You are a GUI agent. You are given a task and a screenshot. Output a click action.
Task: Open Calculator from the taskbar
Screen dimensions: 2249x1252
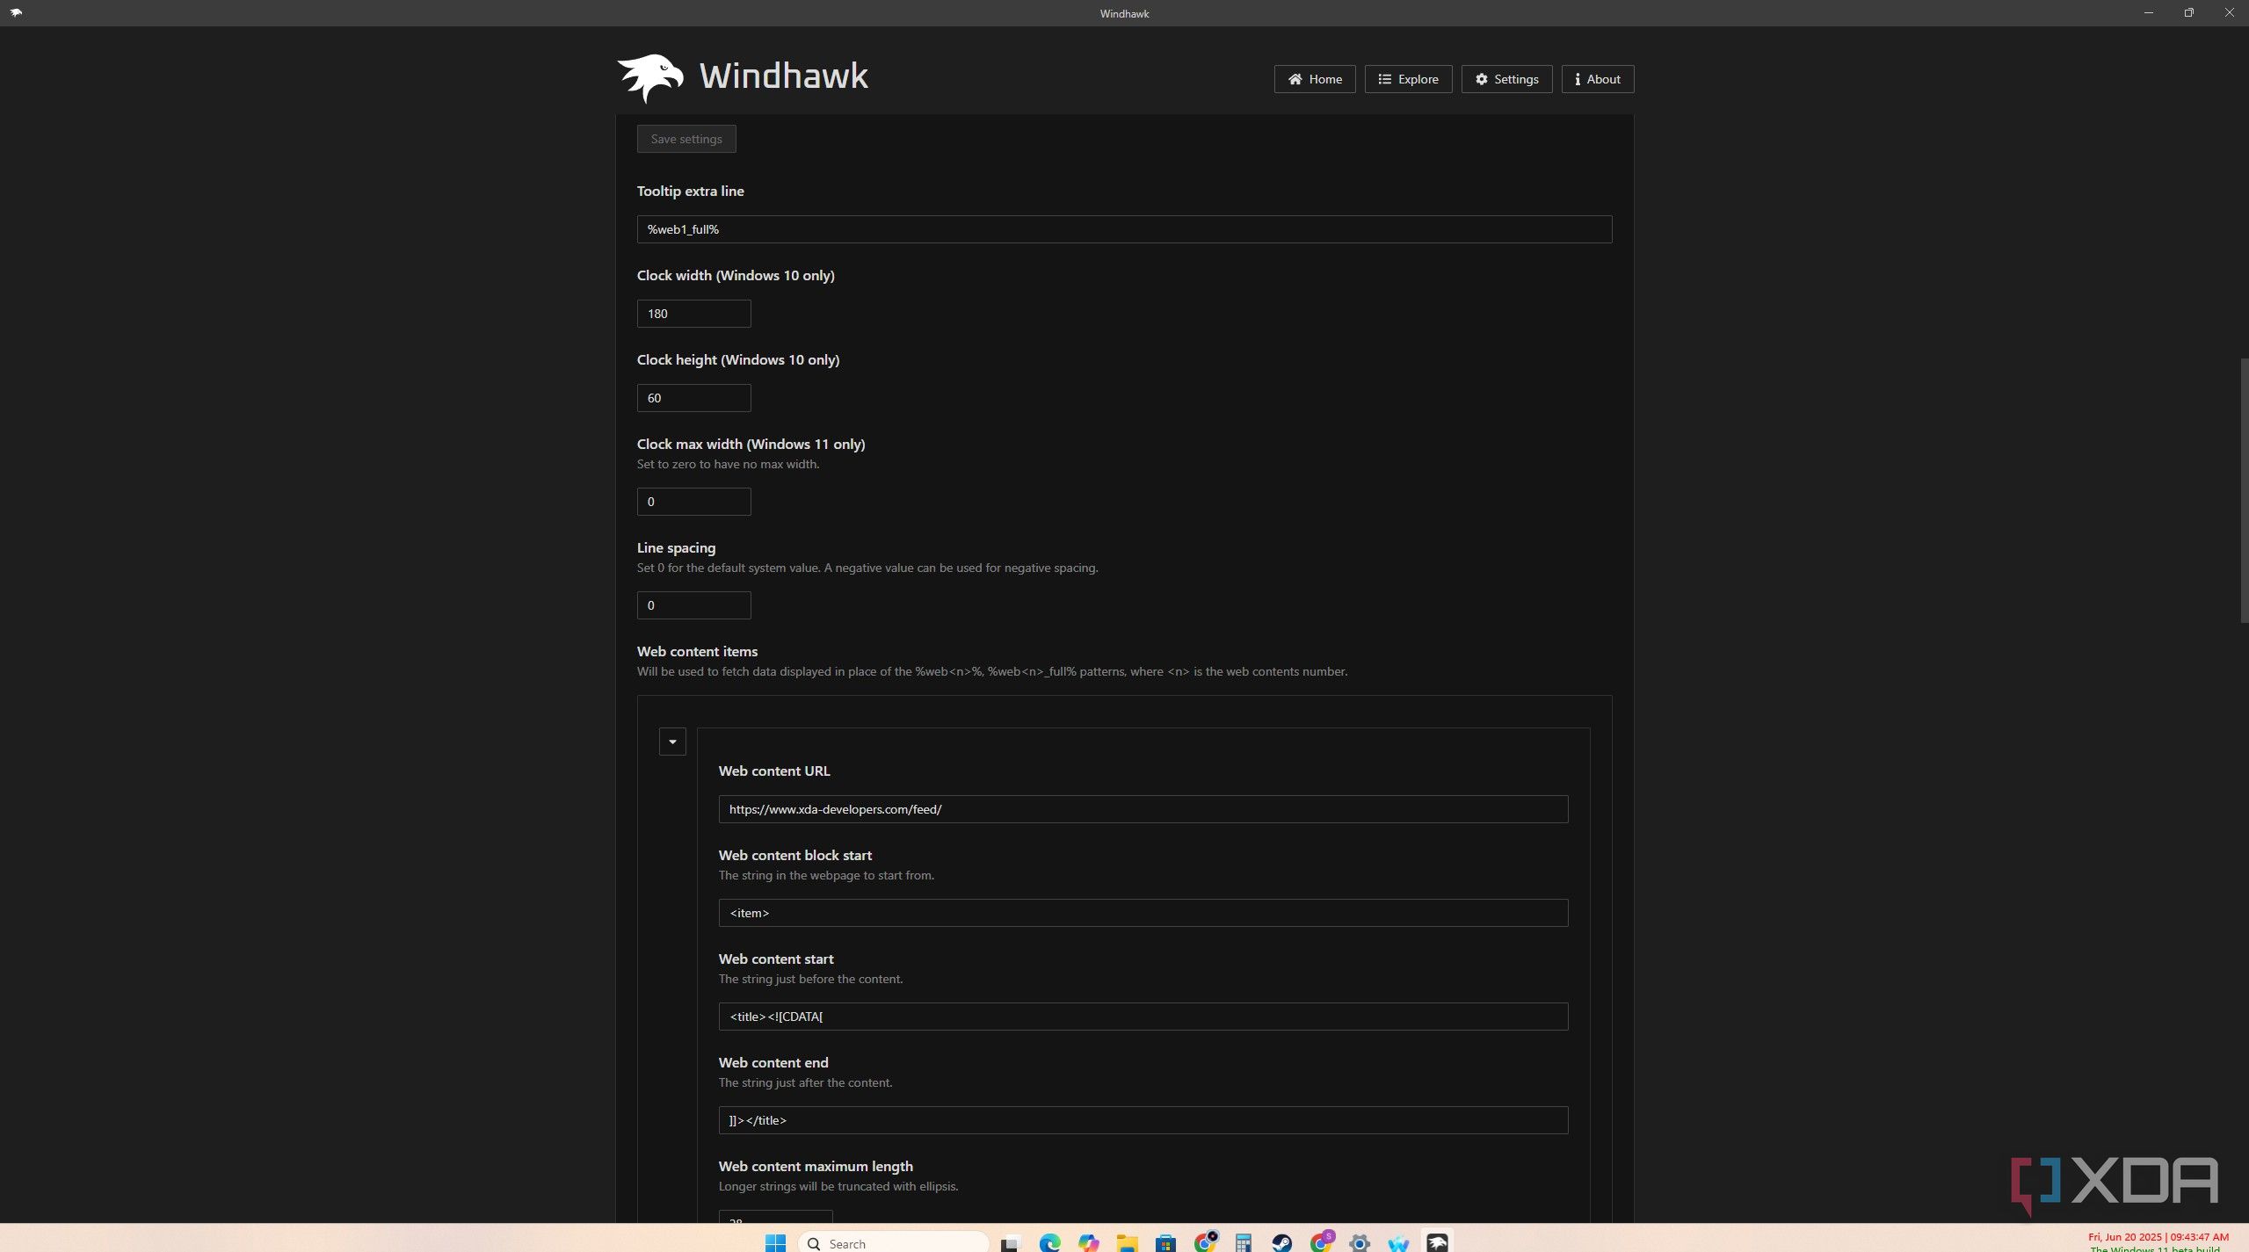coord(1243,1242)
